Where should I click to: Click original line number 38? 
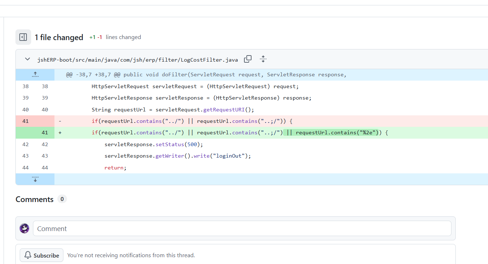coord(25,86)
